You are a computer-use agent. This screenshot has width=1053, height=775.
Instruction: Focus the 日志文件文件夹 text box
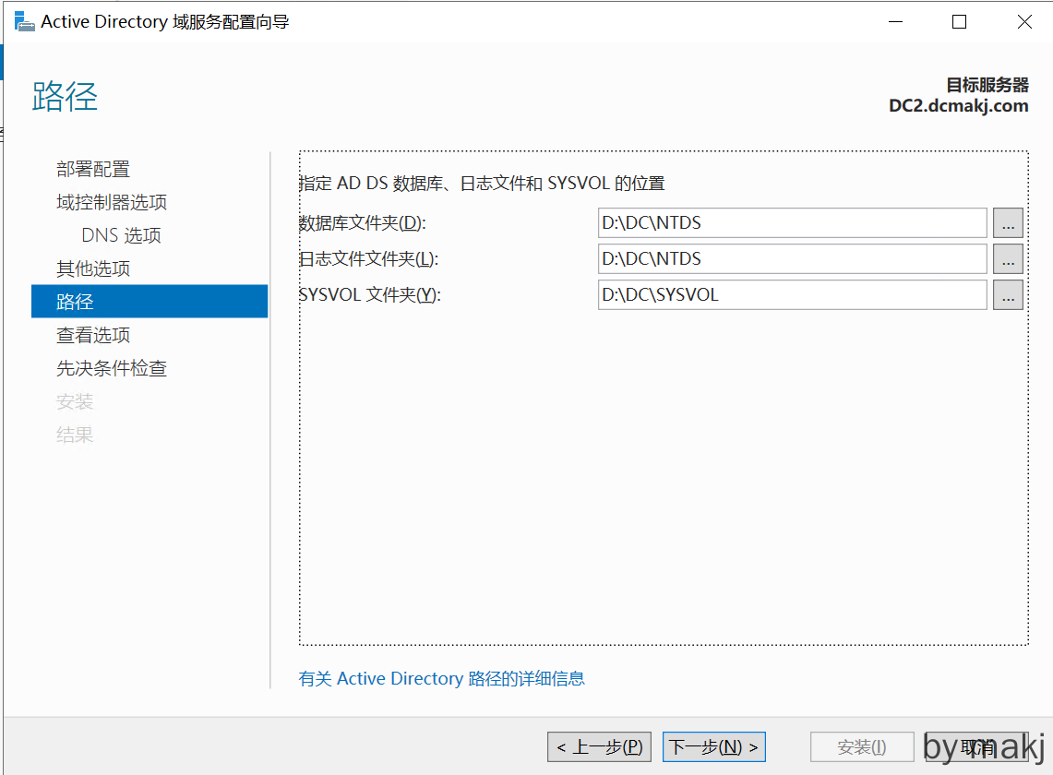(792, 259)
